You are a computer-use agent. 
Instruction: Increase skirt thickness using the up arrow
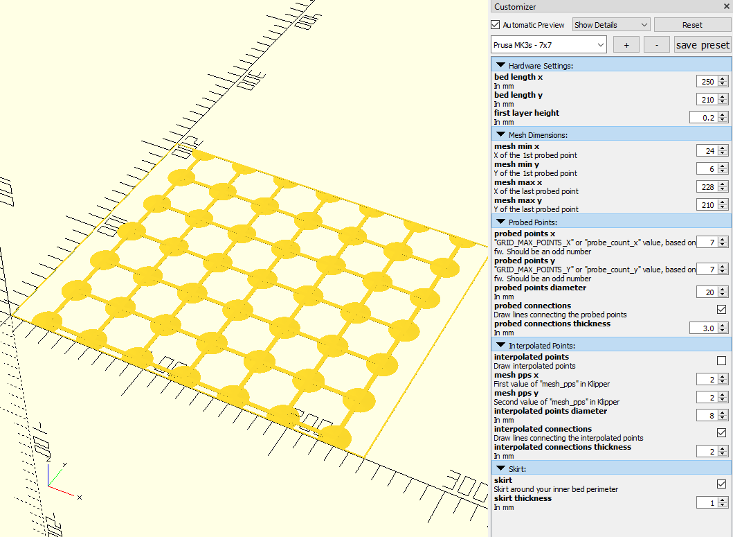[x=723, y=500]
